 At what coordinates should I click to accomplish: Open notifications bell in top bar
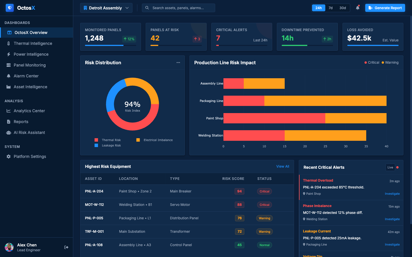(358, 8)
